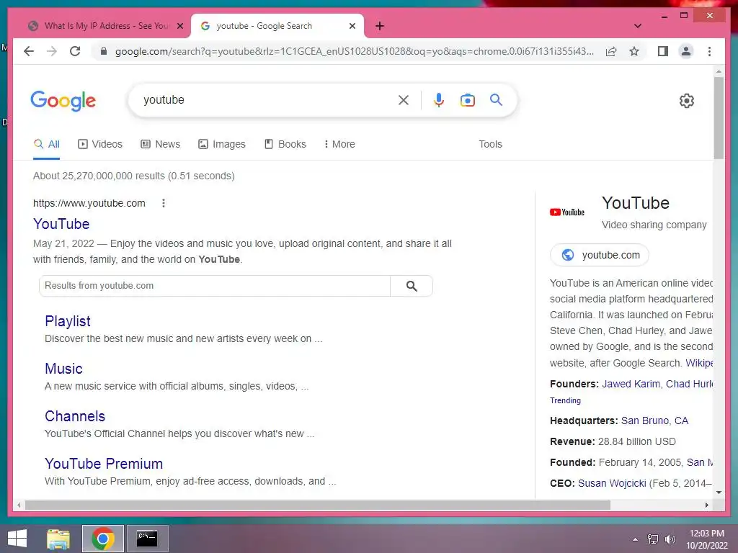
Task: Open the Music sitelink
Action: (63, 369)
